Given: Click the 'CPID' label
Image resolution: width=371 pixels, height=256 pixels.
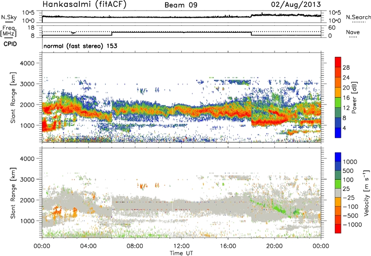Looking at the screenshot, I should tap(10, 44).
